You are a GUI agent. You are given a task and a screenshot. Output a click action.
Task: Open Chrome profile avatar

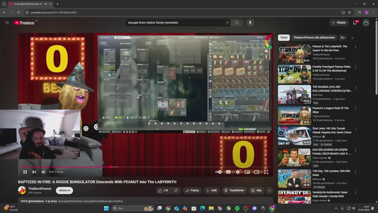[366, 12]
